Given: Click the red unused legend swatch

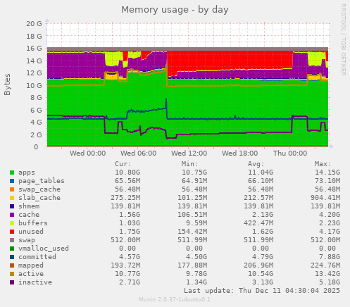Looking at the screenshot, I should point(12,232).
